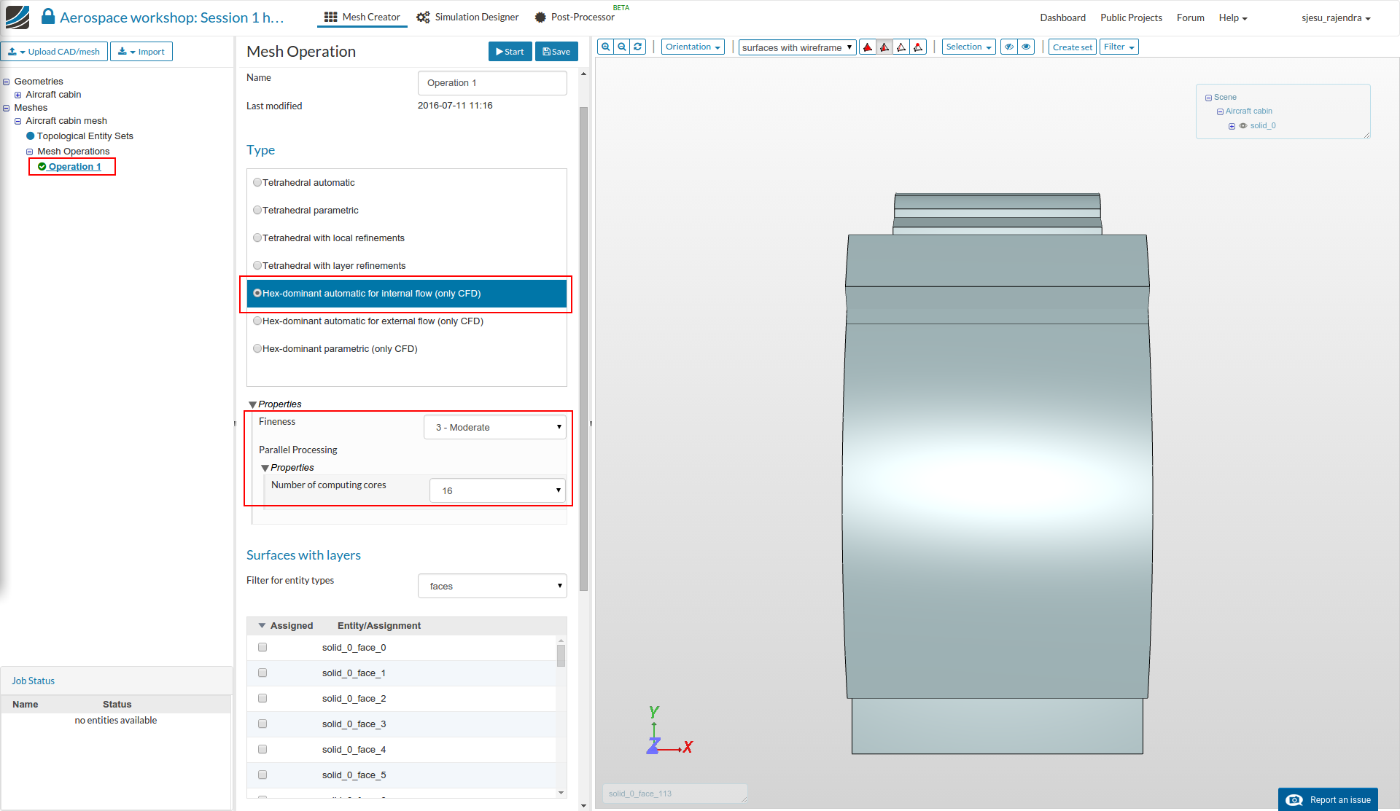
Task: Click the zoom out viewer icon
Action: (x=622, y=47)
